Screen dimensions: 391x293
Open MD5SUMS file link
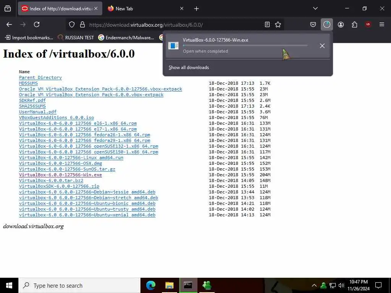(28, 83)
